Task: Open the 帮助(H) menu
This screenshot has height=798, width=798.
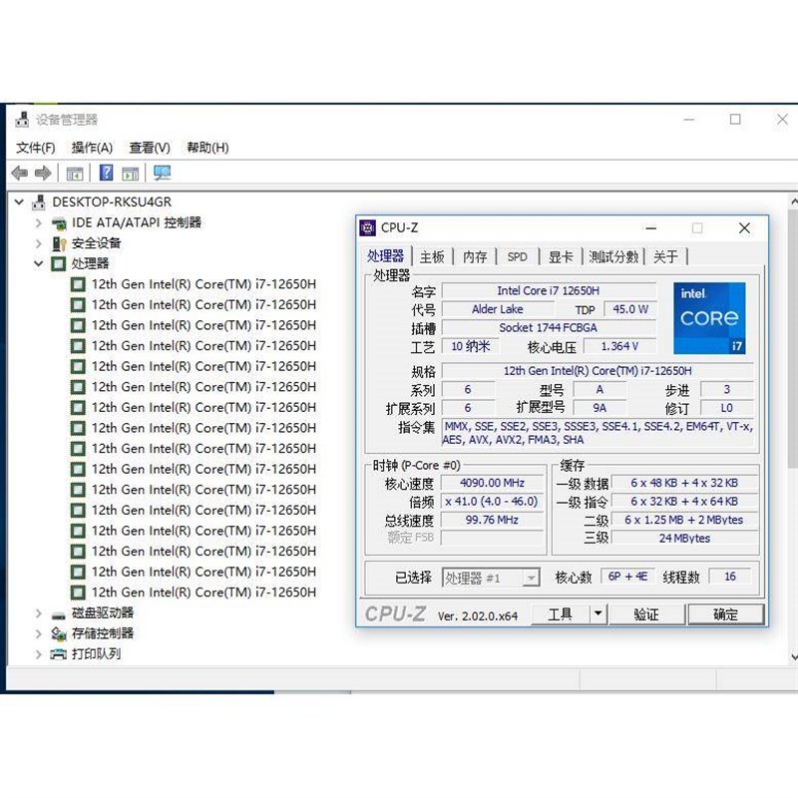Action: tap(207, 148)
